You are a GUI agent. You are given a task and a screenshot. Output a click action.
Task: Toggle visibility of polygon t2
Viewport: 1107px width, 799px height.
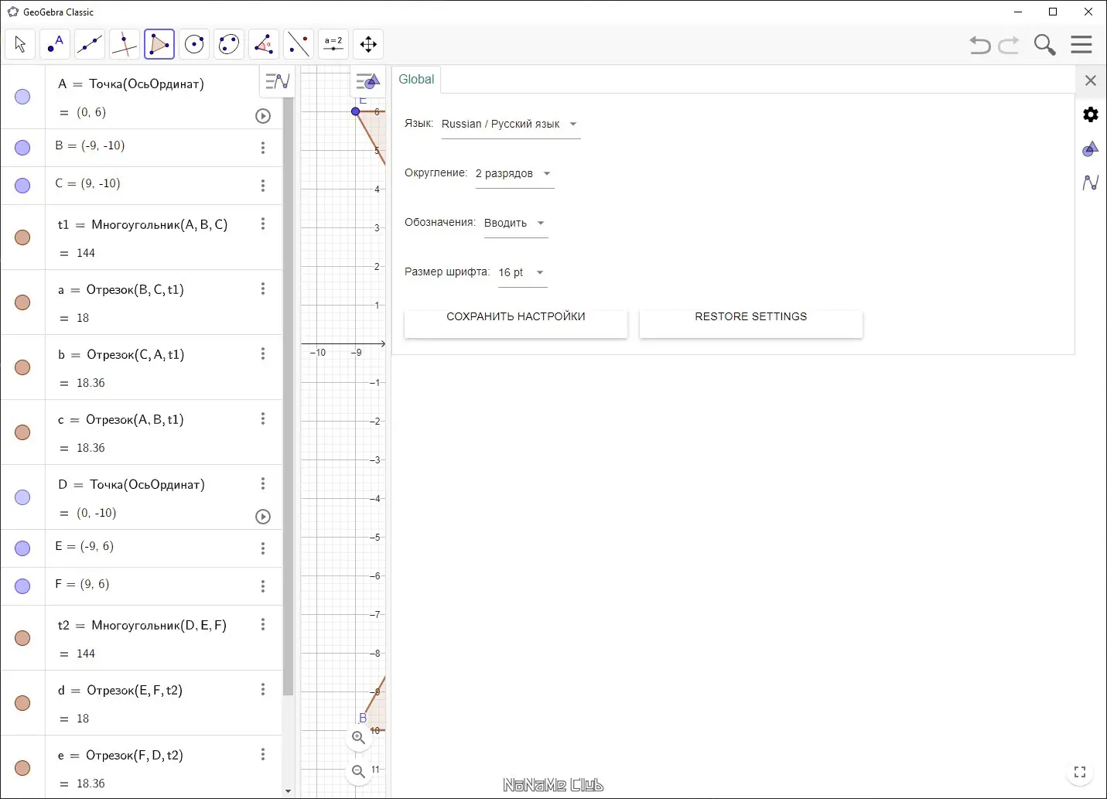pos(22,638)
